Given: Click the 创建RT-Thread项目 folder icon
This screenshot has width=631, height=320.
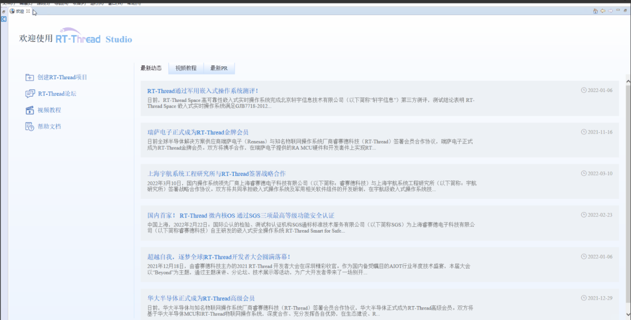Looking at the screenshot, I should 30,78.
